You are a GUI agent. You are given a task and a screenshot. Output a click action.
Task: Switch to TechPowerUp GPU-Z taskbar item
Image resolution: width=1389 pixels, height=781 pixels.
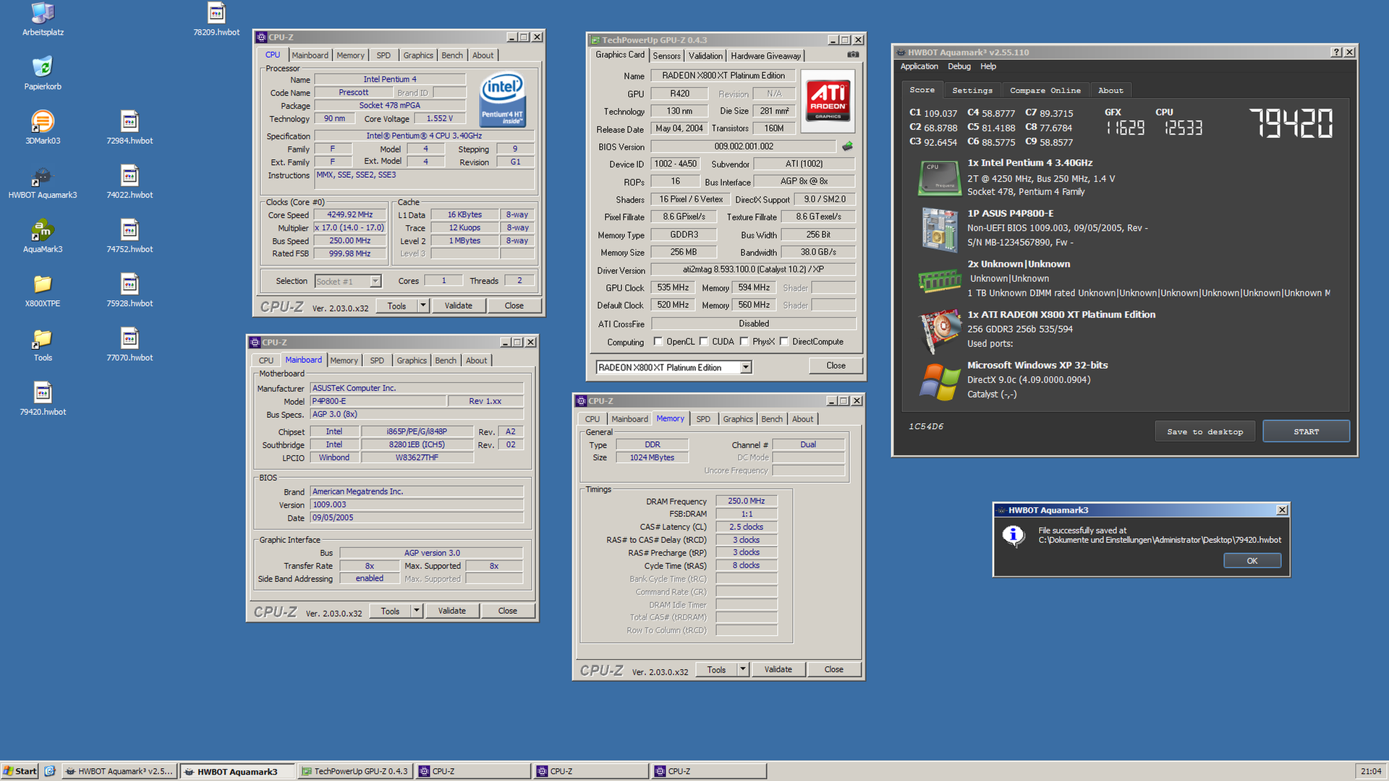[x=355, y=771]
